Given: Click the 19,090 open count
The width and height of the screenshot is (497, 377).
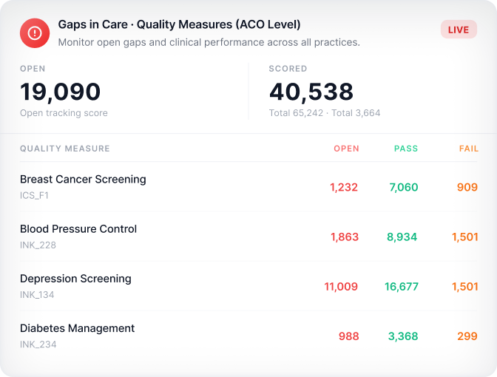Looking at the screenshot, I should [x=60, y=92].
